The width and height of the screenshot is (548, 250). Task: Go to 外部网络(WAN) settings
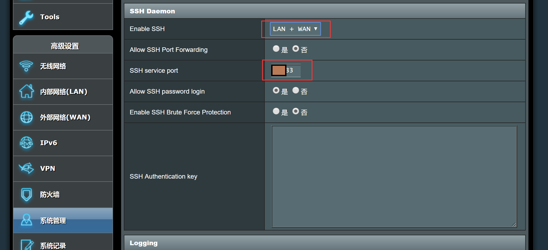65,117
